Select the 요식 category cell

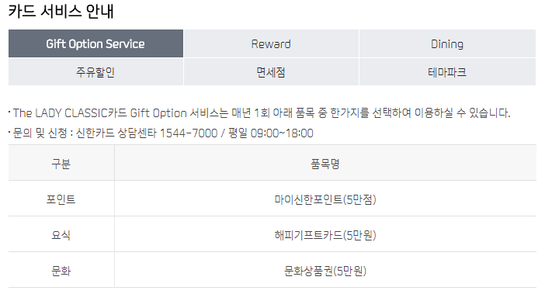click(x=61, y=235)
